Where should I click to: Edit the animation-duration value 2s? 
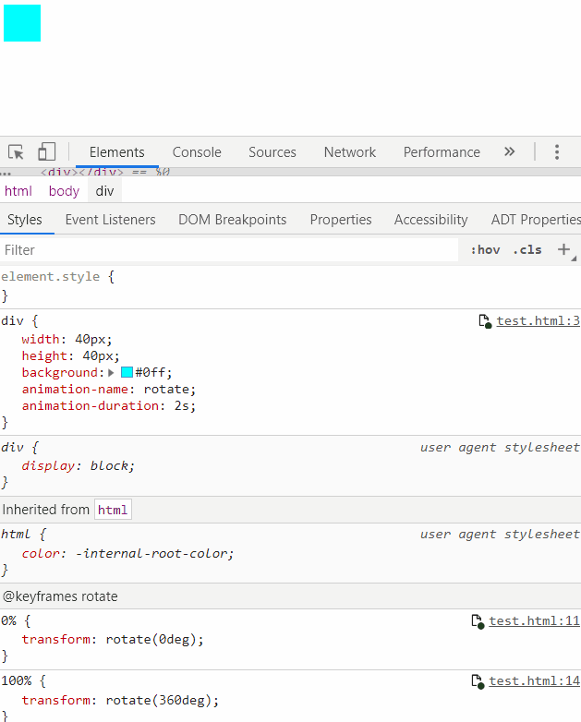(x=182, y=405)
